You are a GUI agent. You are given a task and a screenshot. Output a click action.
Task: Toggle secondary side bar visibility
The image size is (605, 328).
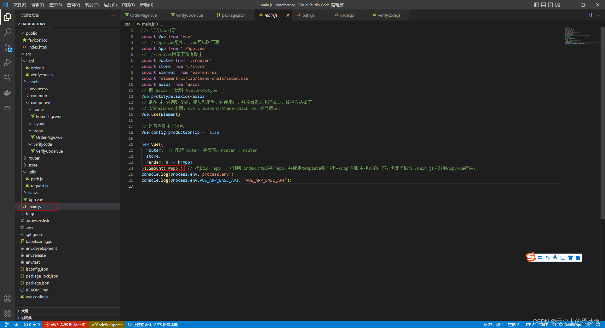coord(550,5)
